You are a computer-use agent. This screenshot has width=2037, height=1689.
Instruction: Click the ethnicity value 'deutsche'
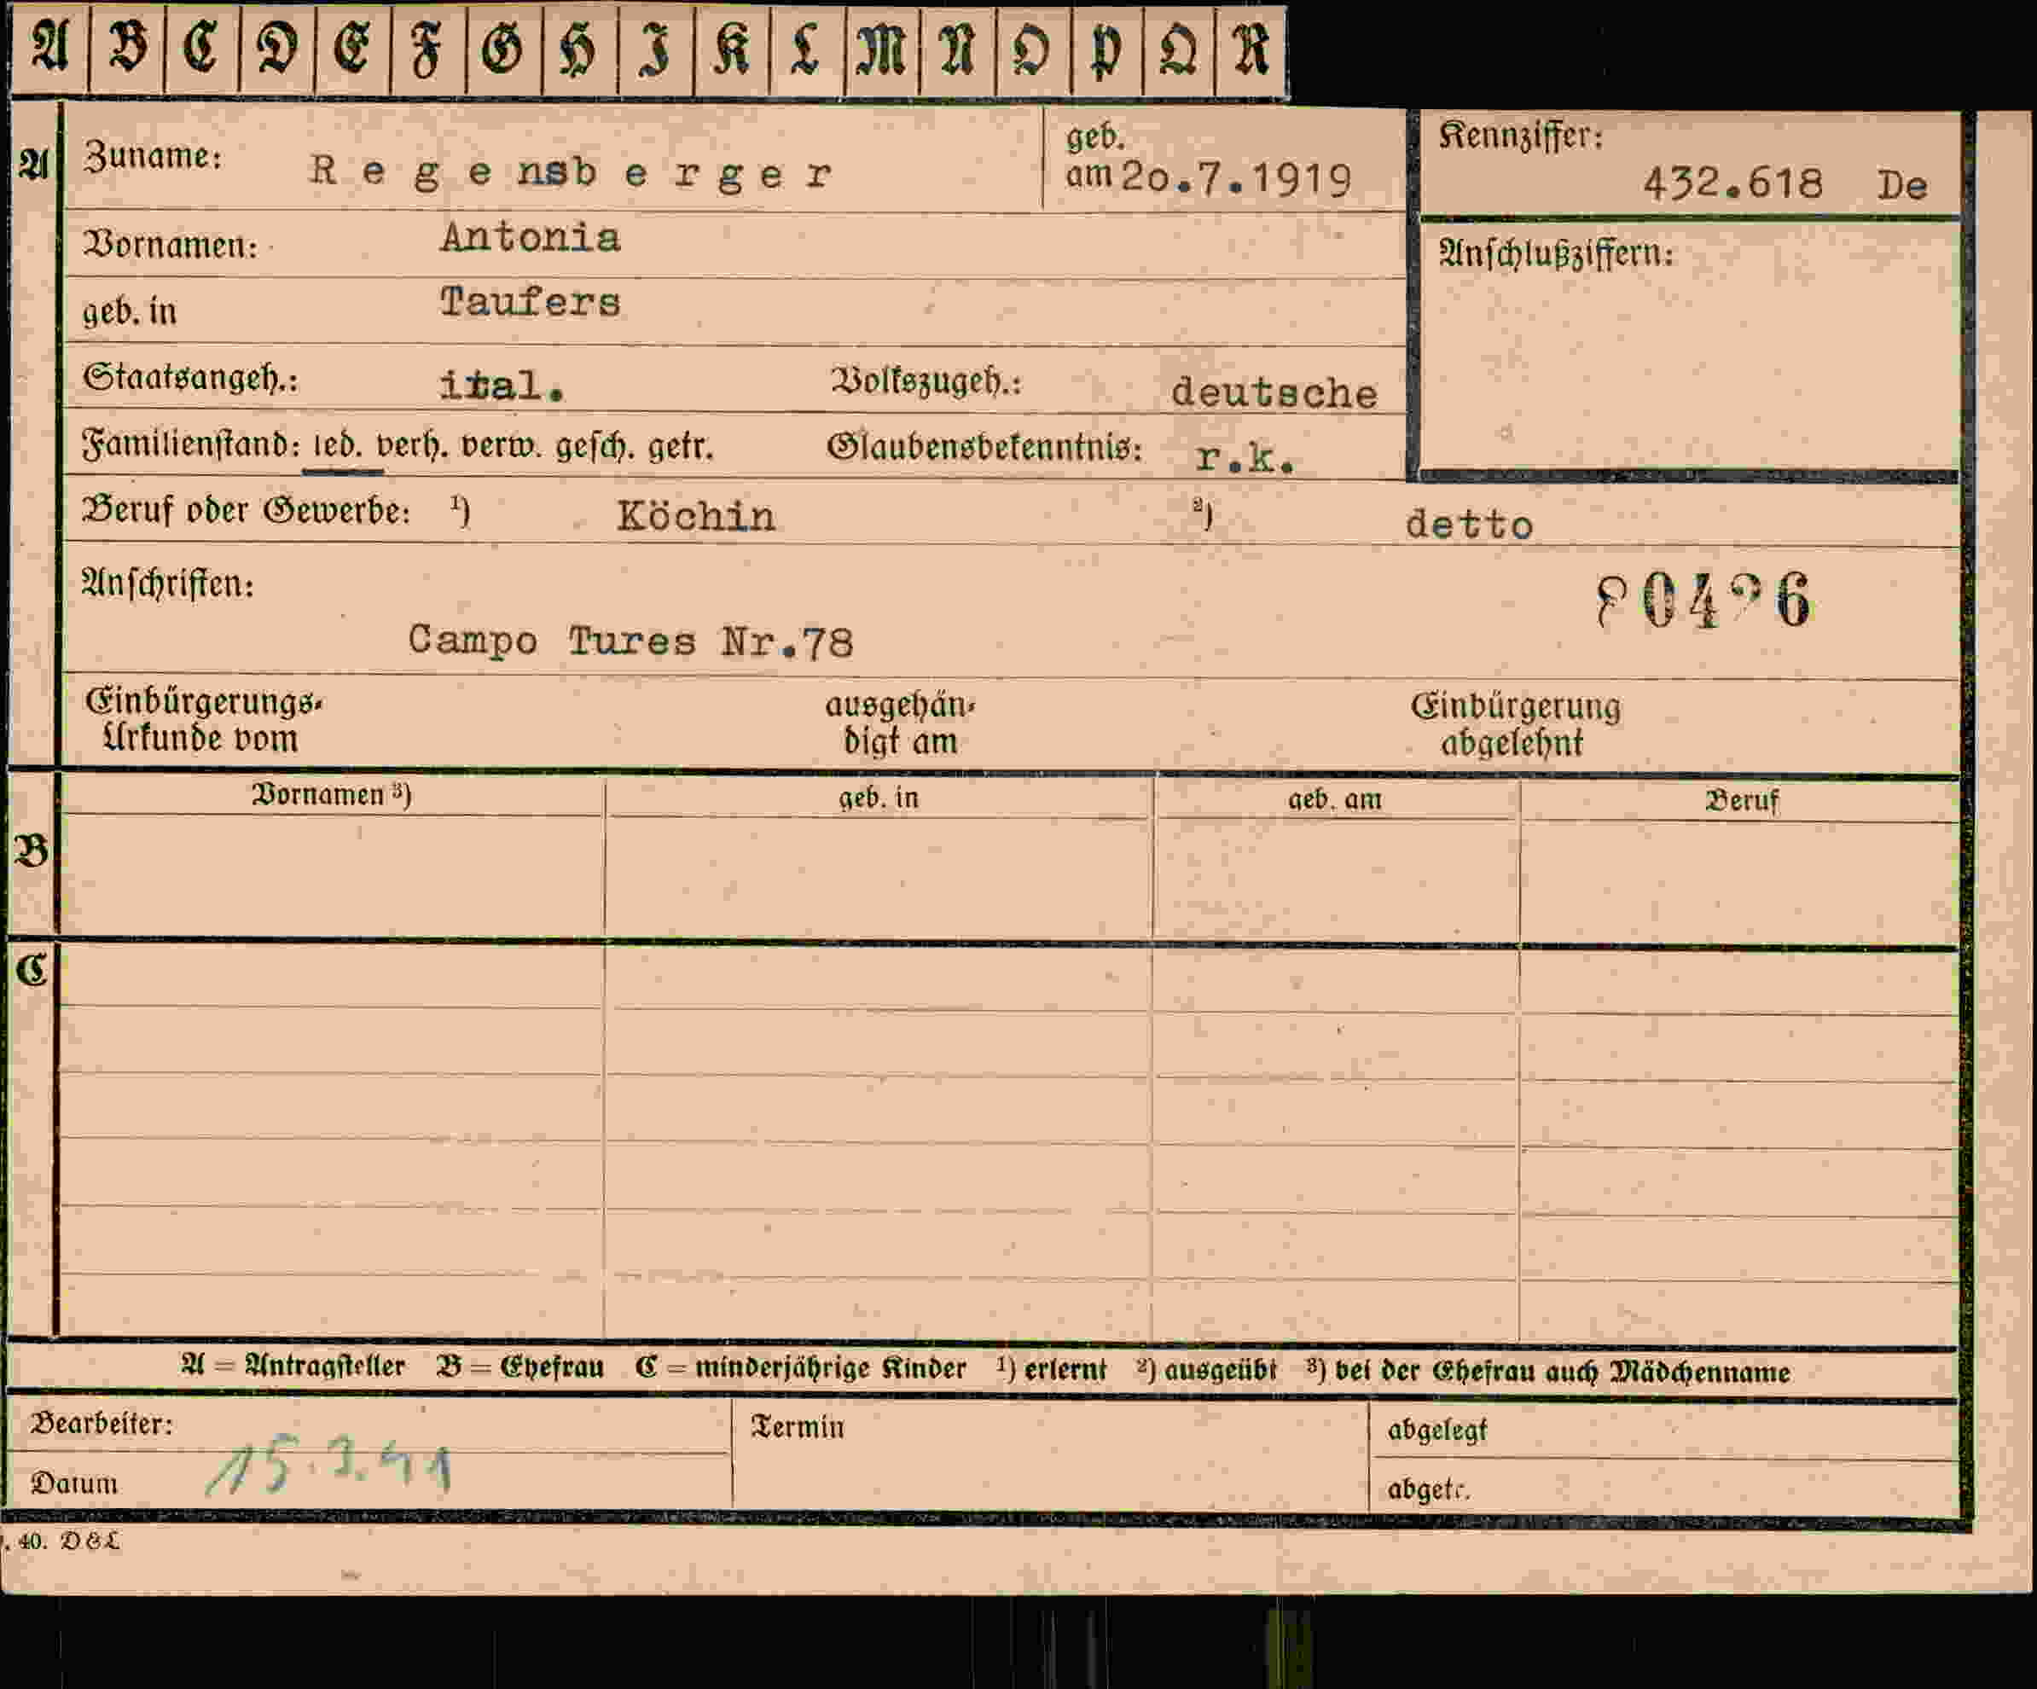coord(1274,393)
